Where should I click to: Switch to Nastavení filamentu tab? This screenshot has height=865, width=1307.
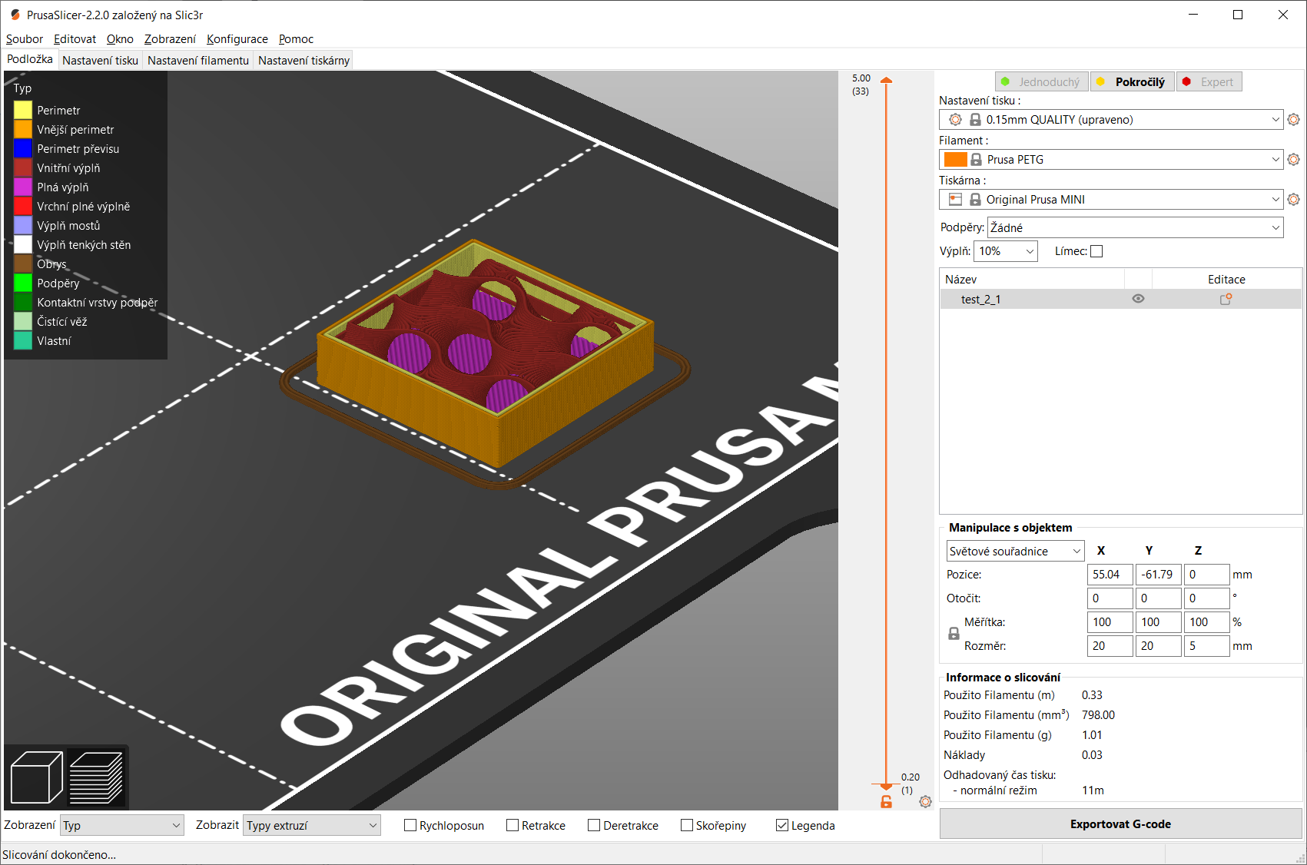[198, 61]
